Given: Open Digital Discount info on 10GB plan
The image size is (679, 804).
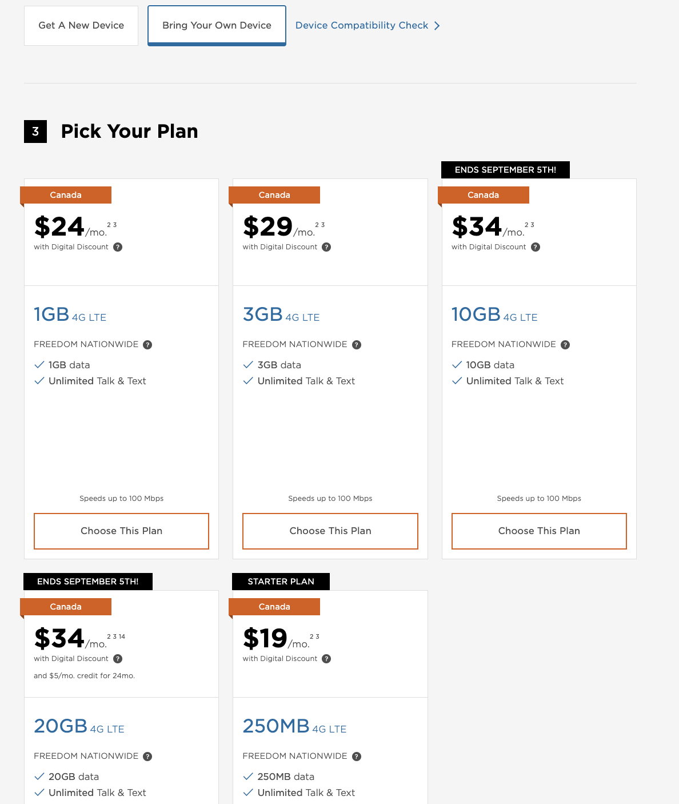Looking at the screenshot, I should (536, 247).
